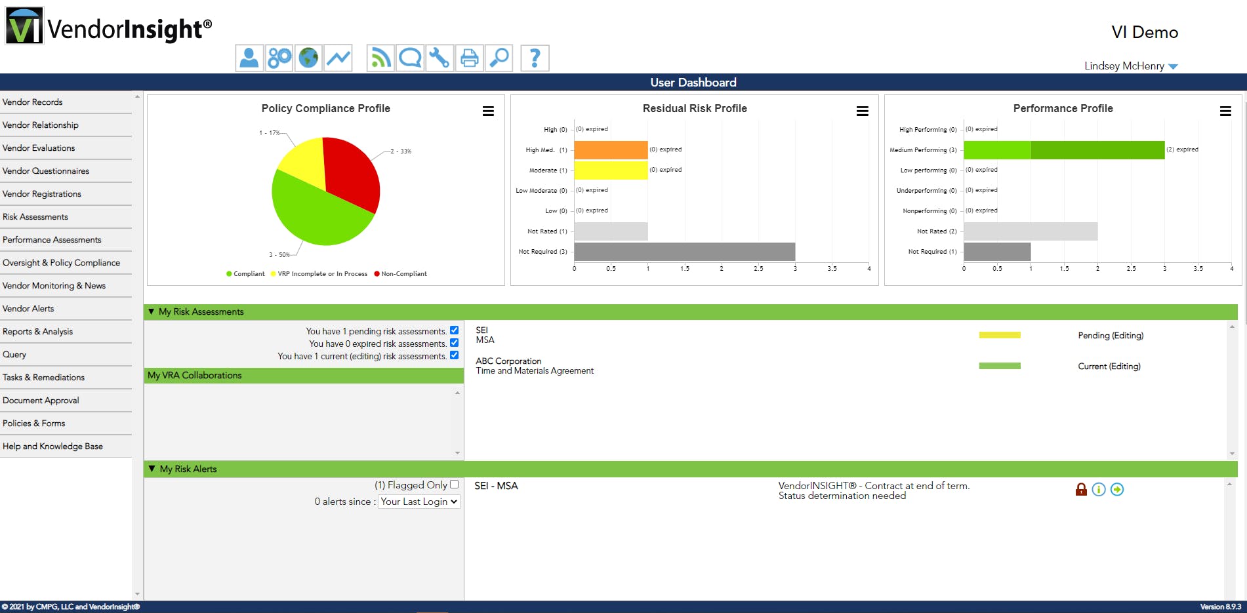
Task: Open Help and Knowledge Base in sidebar
Action: click(66, 446)
